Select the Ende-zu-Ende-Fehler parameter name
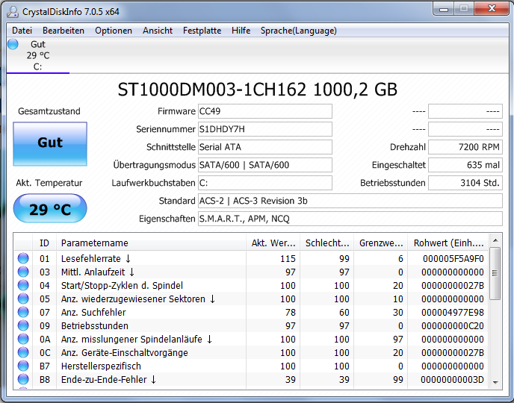 tap(108, 379)
